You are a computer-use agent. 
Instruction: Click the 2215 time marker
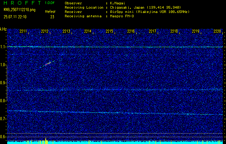pyautogui.click(x=109, y=31)
